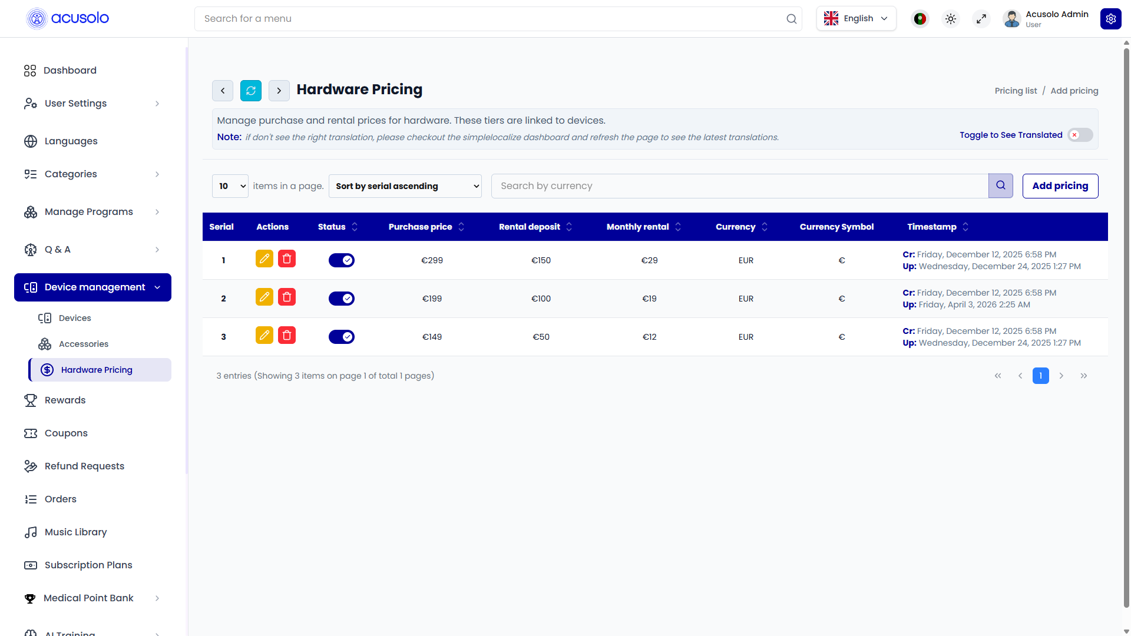This screenshot has width=1131, height=636.
Task: Expand User Settings menu
Action: (92, 104)
